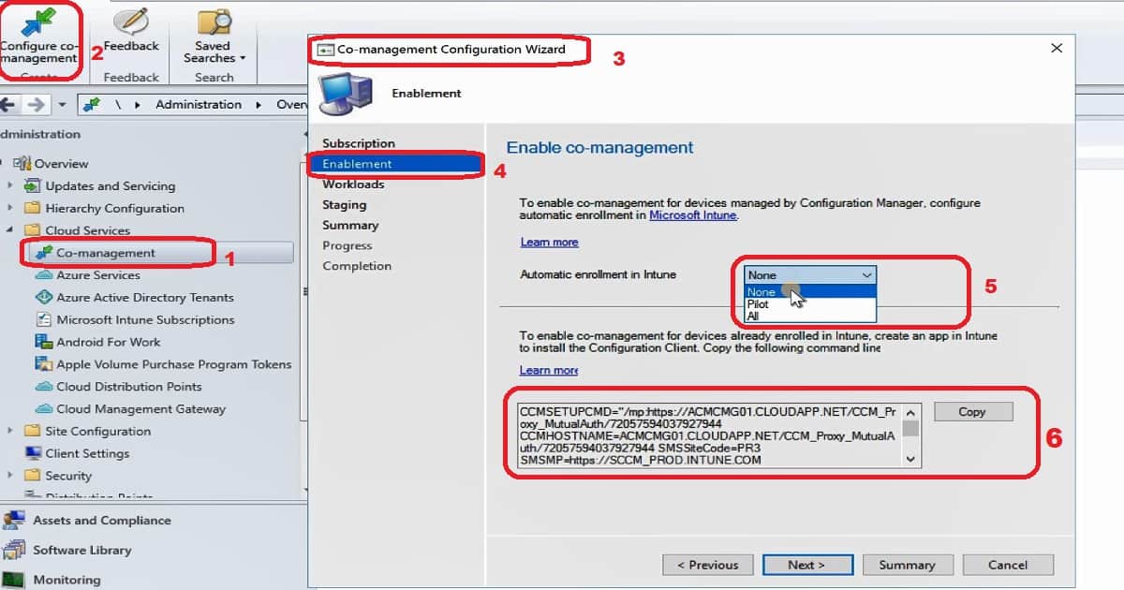Expand the Hierarchy Configuration node
Viewport: 1124px width, 590px height.
[10, 208]
